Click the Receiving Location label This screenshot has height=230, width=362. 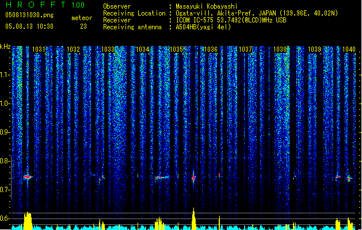134,13
